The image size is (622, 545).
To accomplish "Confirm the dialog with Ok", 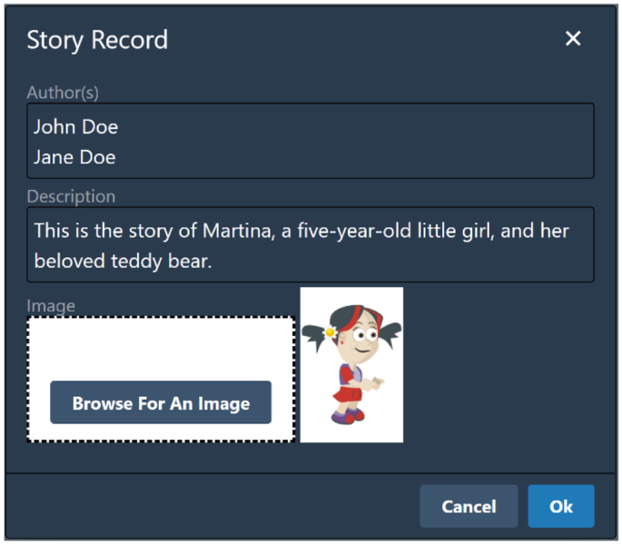I will (561, 506).
